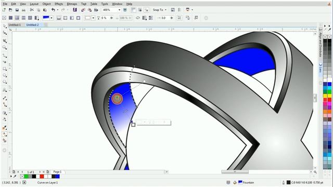The width and height of the screenshot is (333, 187).
Task: Click the Save icon
Action: pos(17,10)
